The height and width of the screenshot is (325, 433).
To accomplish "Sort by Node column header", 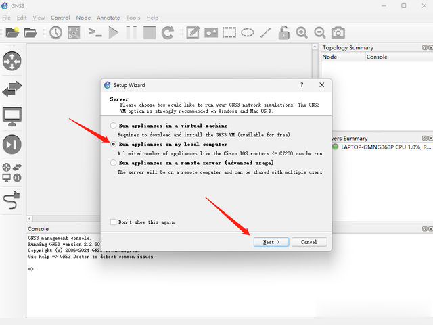I will tap(343, 57).
